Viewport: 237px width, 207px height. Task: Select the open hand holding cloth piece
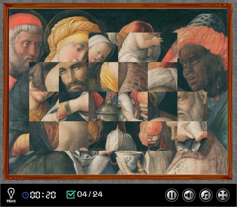pos(192,136)
